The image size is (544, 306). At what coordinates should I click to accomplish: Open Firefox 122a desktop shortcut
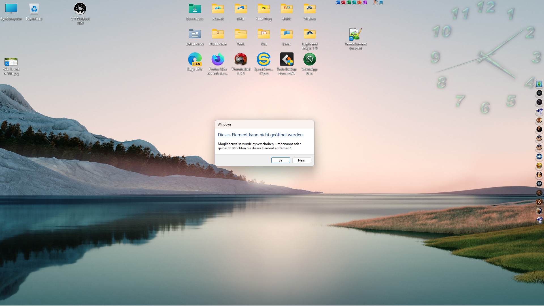tap(218, 59)
